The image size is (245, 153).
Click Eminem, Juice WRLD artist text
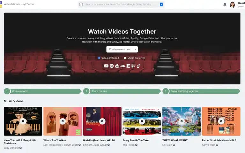click(x=95, y=145)
